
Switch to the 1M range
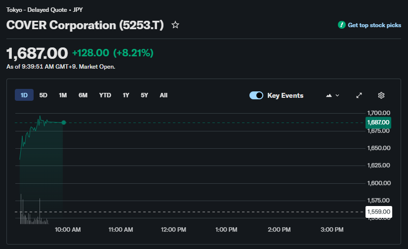63,95
